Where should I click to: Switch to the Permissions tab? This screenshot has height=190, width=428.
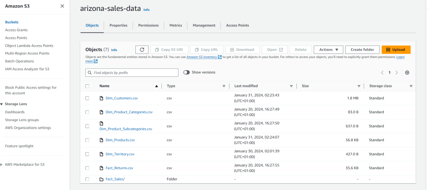point(148,25)
